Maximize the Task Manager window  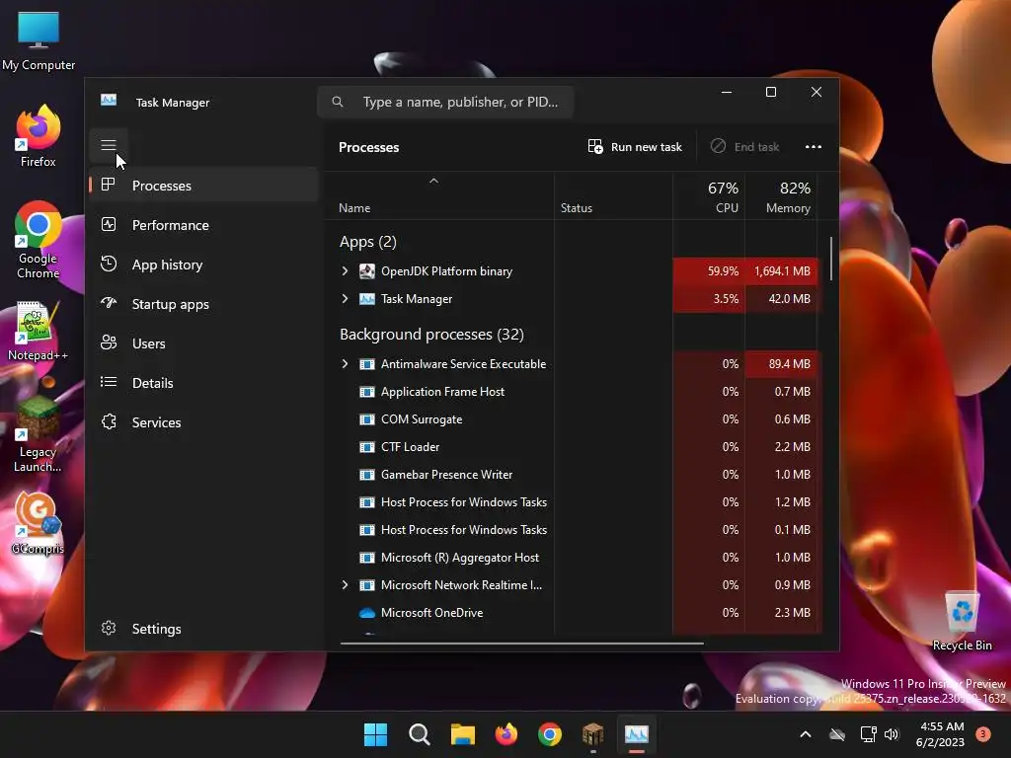[770, 92]
